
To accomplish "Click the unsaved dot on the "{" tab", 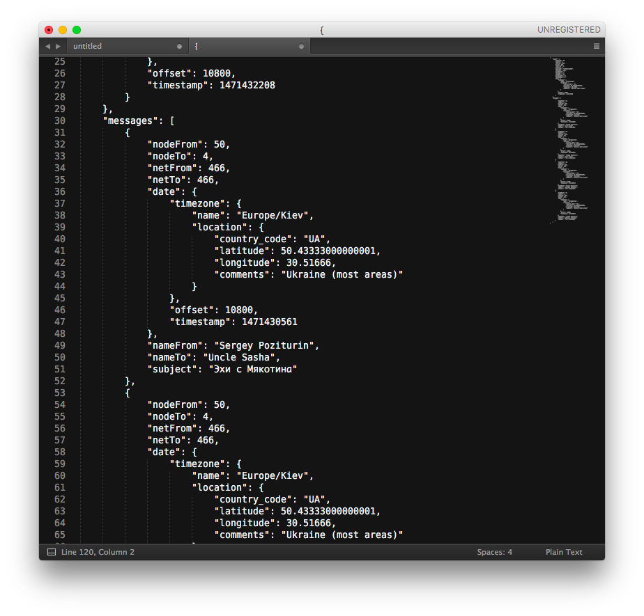I will pos(301,46).
